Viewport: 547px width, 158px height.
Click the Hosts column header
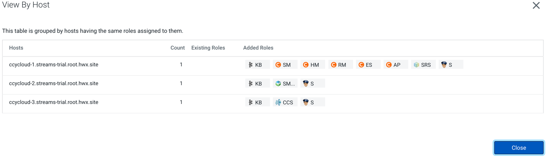pos(16,48)
